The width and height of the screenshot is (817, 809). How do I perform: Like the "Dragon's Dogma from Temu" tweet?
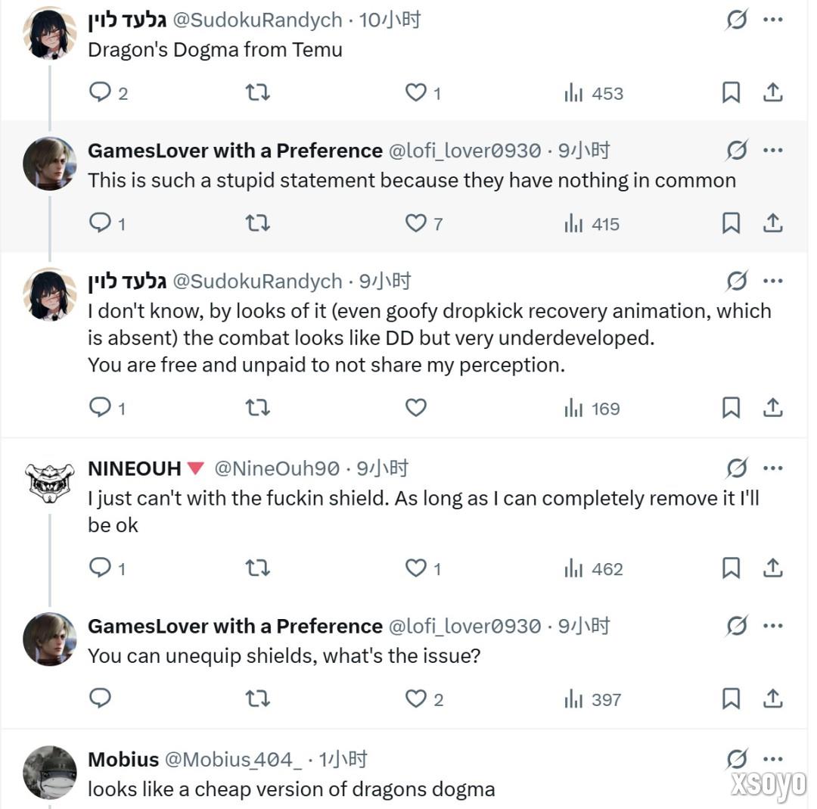pos(416,93)
